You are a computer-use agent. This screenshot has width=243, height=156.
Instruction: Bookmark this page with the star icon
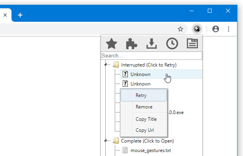pyautogui.click(x=180, y=29)
